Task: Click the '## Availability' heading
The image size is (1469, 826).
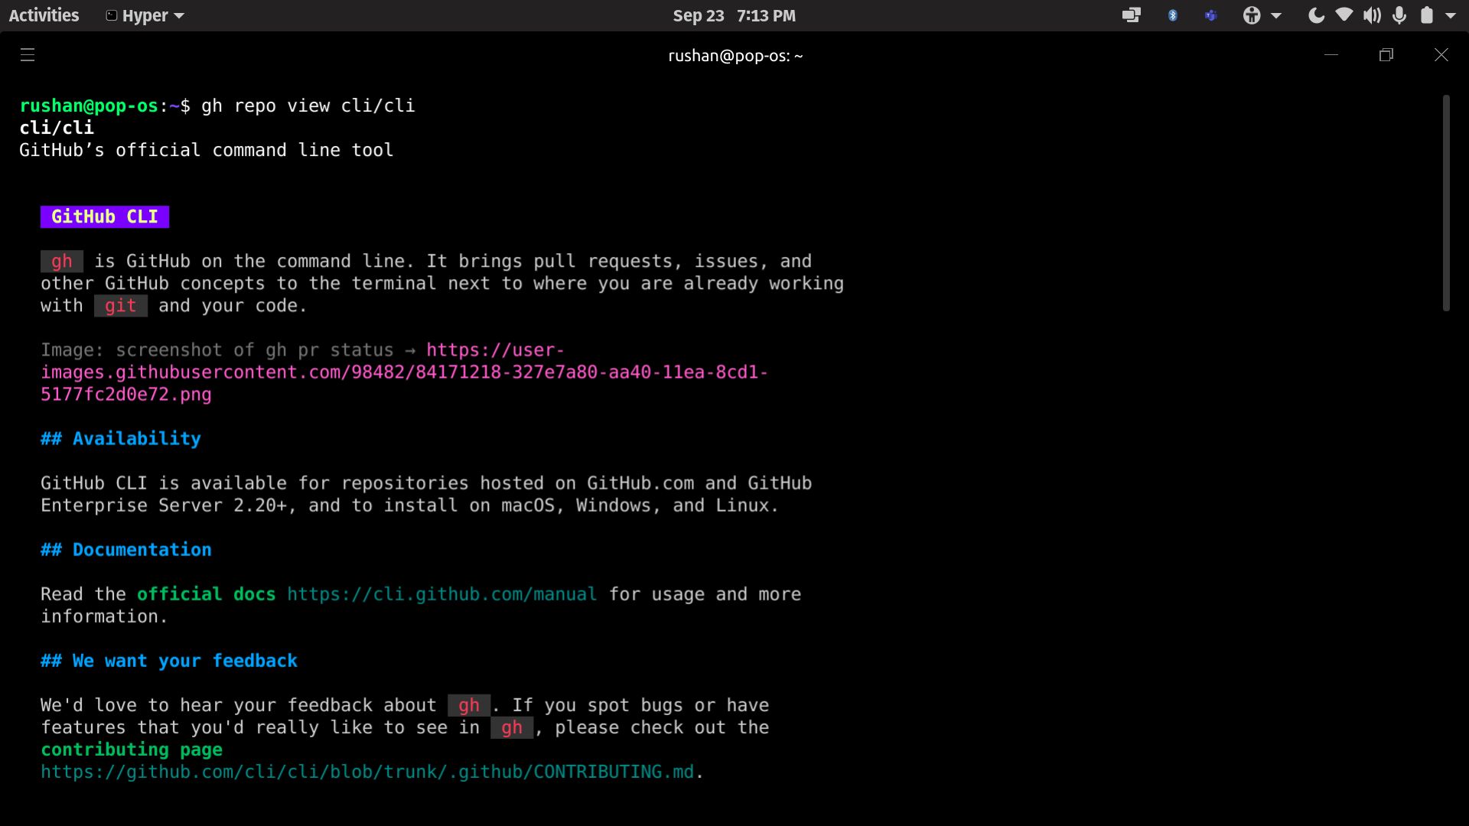Action: coord(121,439)
